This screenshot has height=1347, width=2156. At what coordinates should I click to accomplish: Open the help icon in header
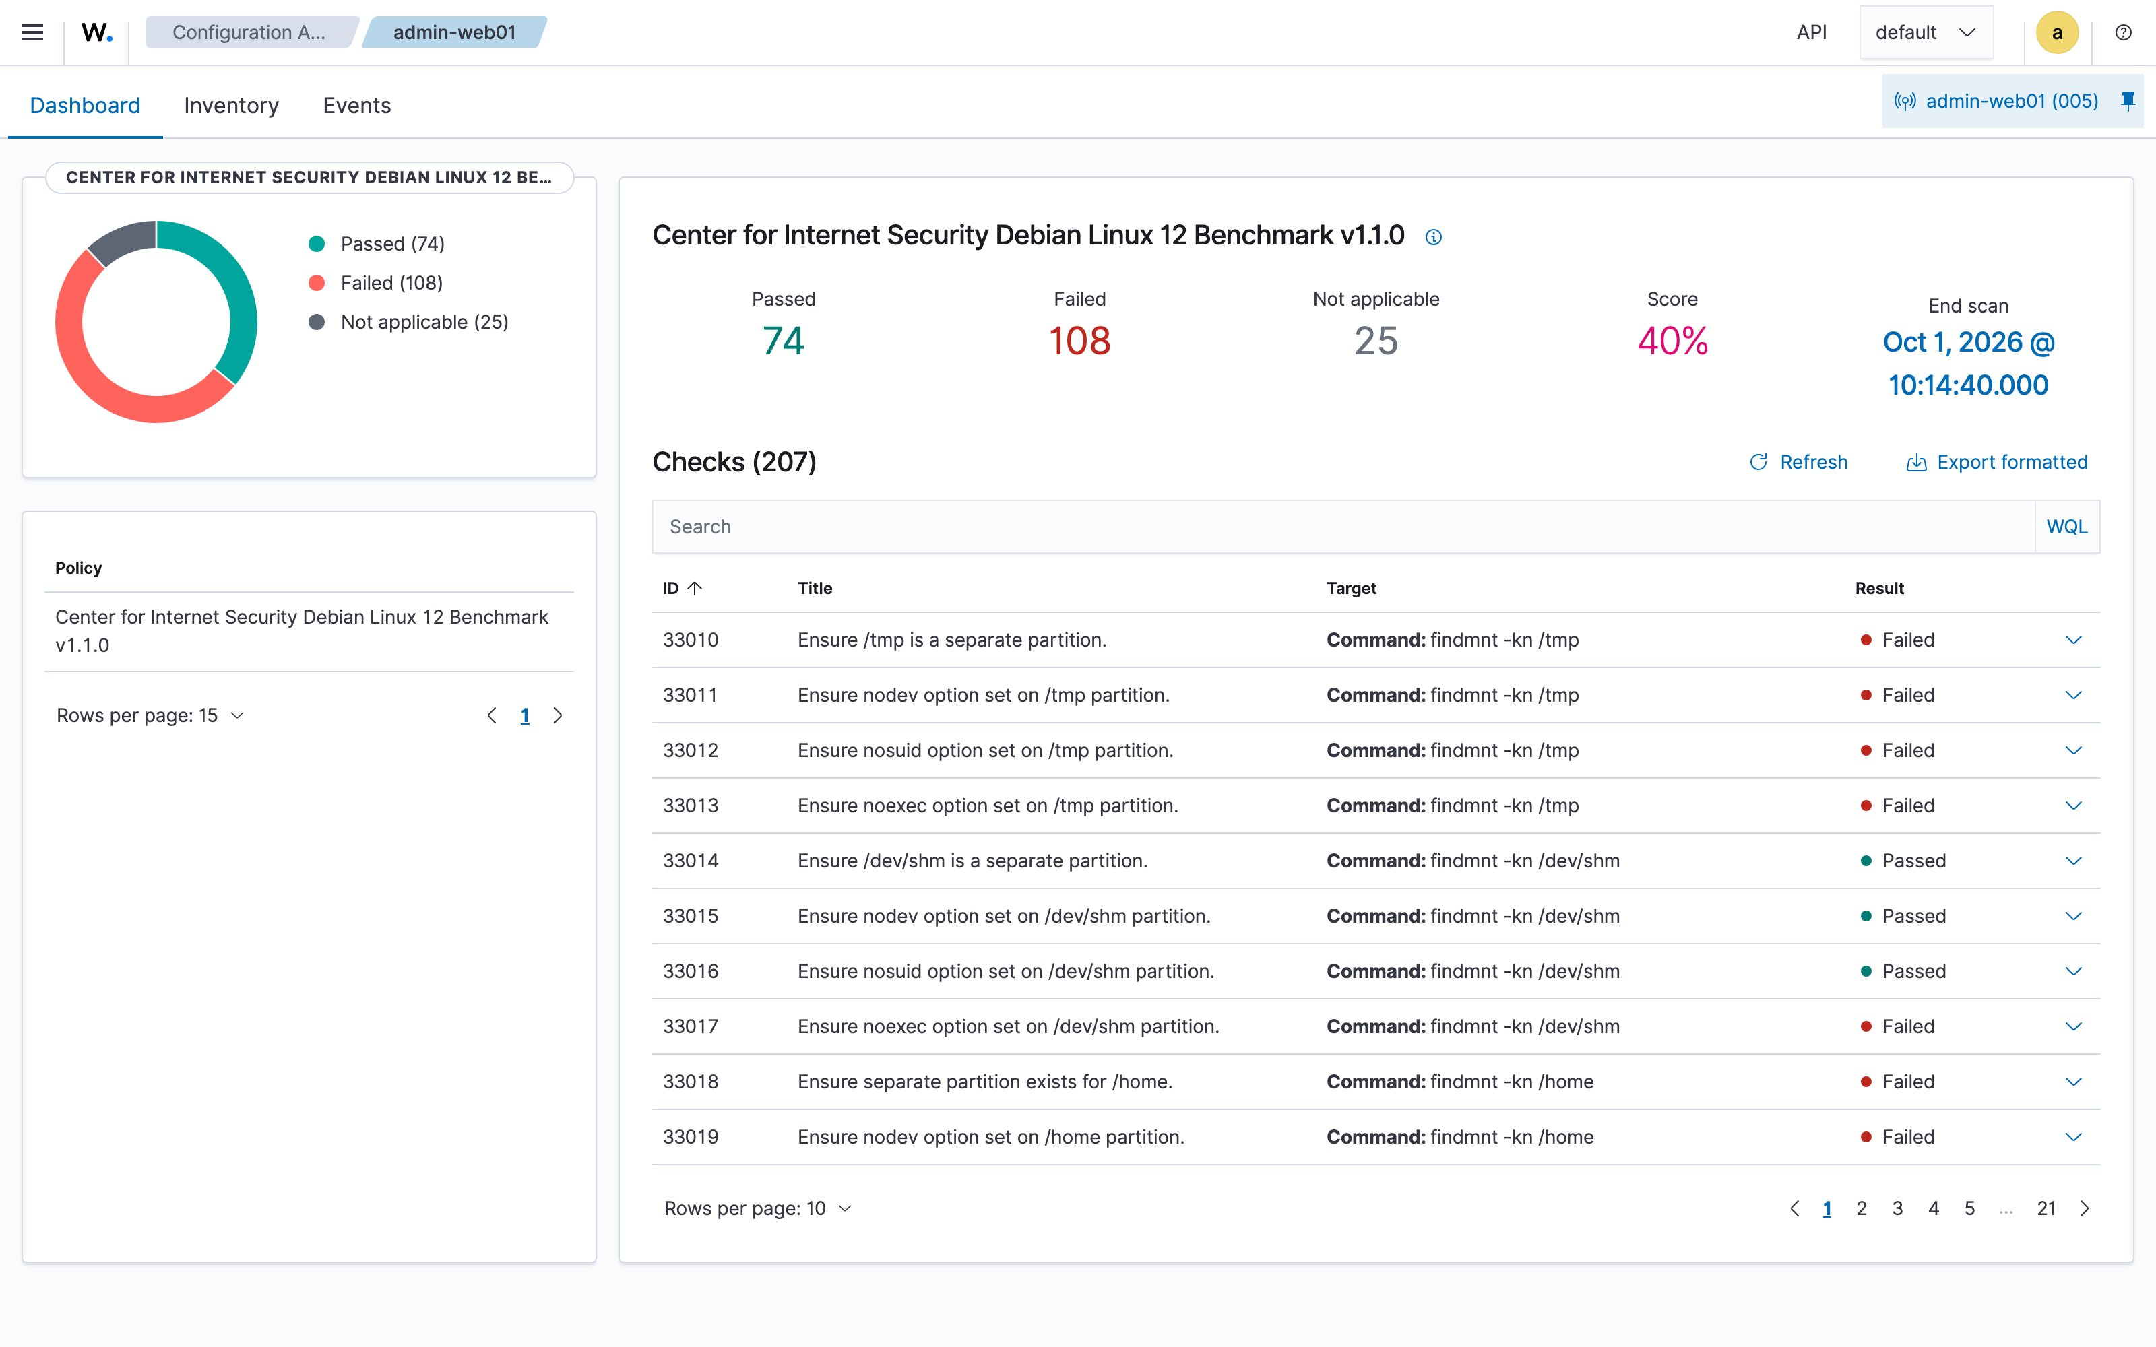pyautogui.click(x=2123, y=32)
